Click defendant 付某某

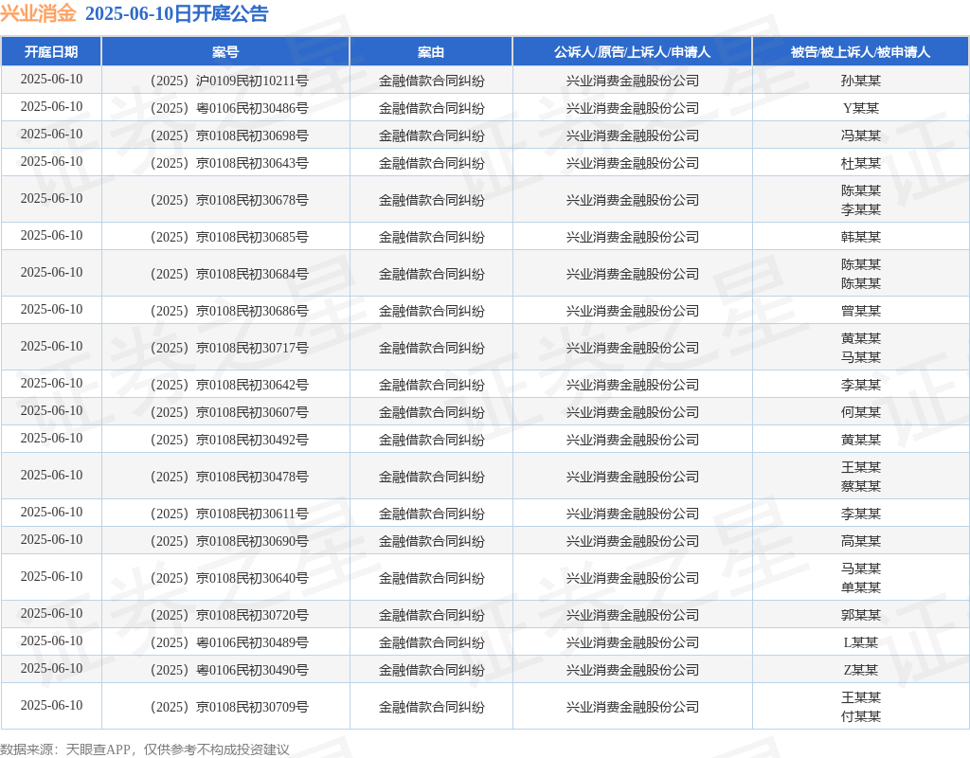(x=860, y=716)
